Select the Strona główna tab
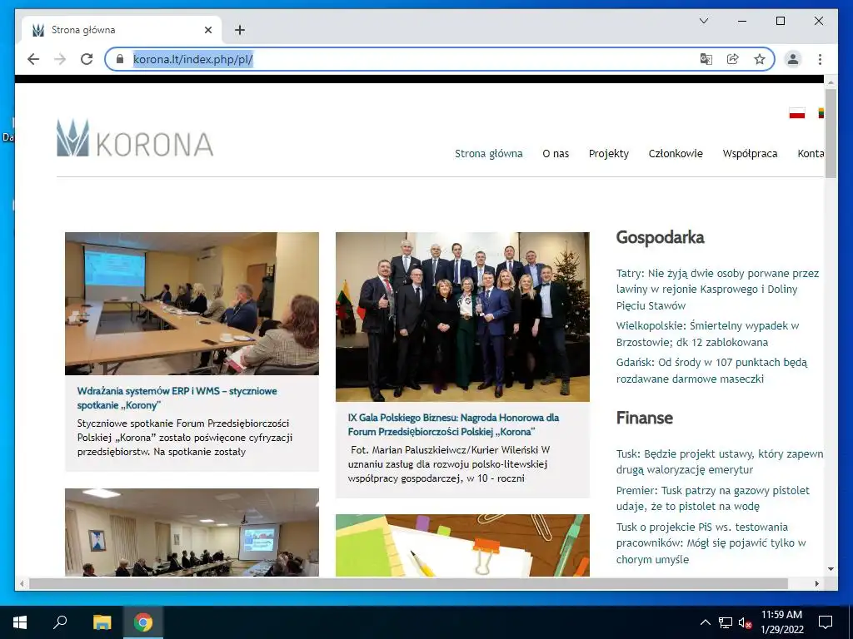 pyautogui.click(x=122, y=30)
